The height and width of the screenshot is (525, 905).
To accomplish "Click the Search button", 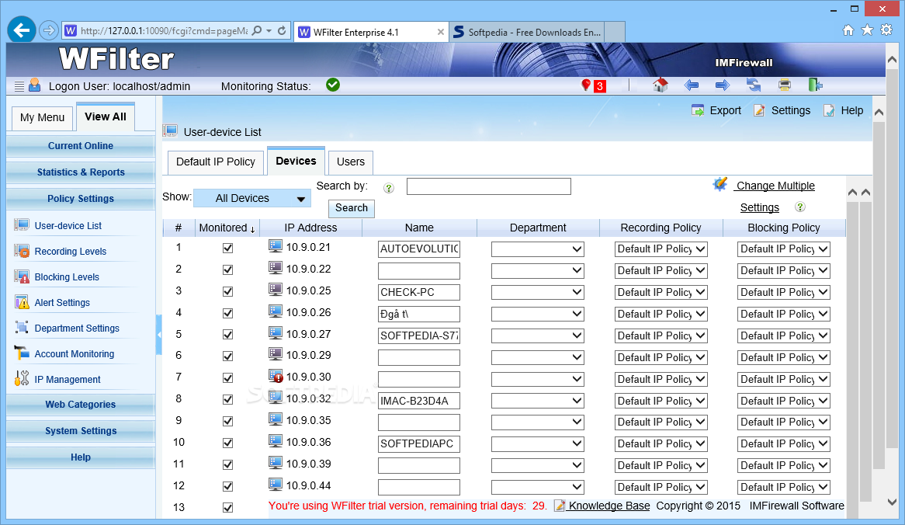I will point(352,208).
